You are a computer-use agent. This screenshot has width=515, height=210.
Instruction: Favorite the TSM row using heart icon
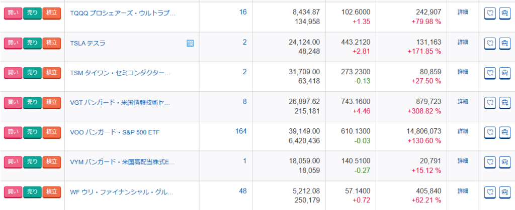pyautogui.click(x=490, y=73)
